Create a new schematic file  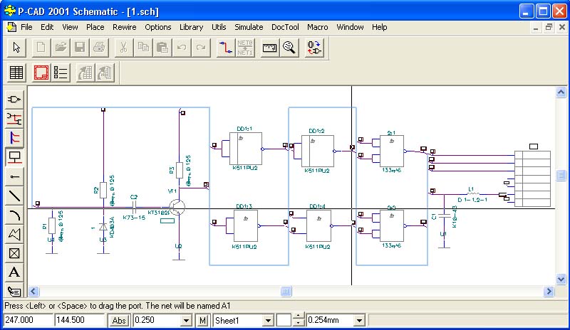41,48
